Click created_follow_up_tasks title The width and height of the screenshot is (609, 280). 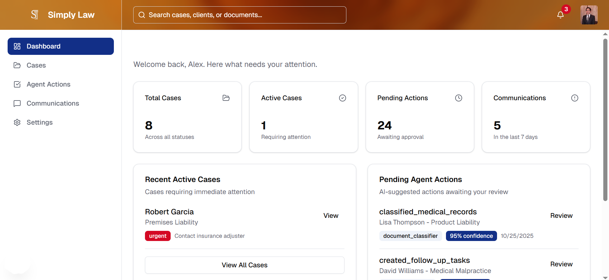(x=424, y=260)
